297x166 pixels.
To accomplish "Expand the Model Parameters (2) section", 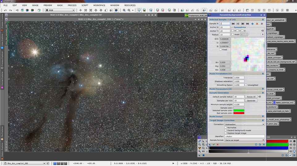I will pyautogui.click(x=263, y=89).
